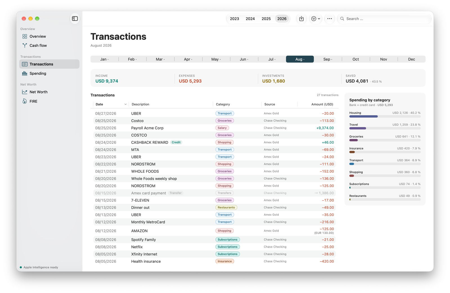Click the Xfinity Internet description
450x293 pixels.
[144, 254]
